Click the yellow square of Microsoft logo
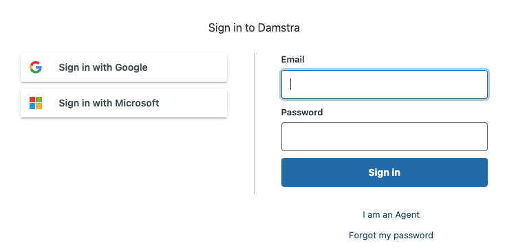Image resolution: width=505 pixels, height=250 pixels. (39, 106)
